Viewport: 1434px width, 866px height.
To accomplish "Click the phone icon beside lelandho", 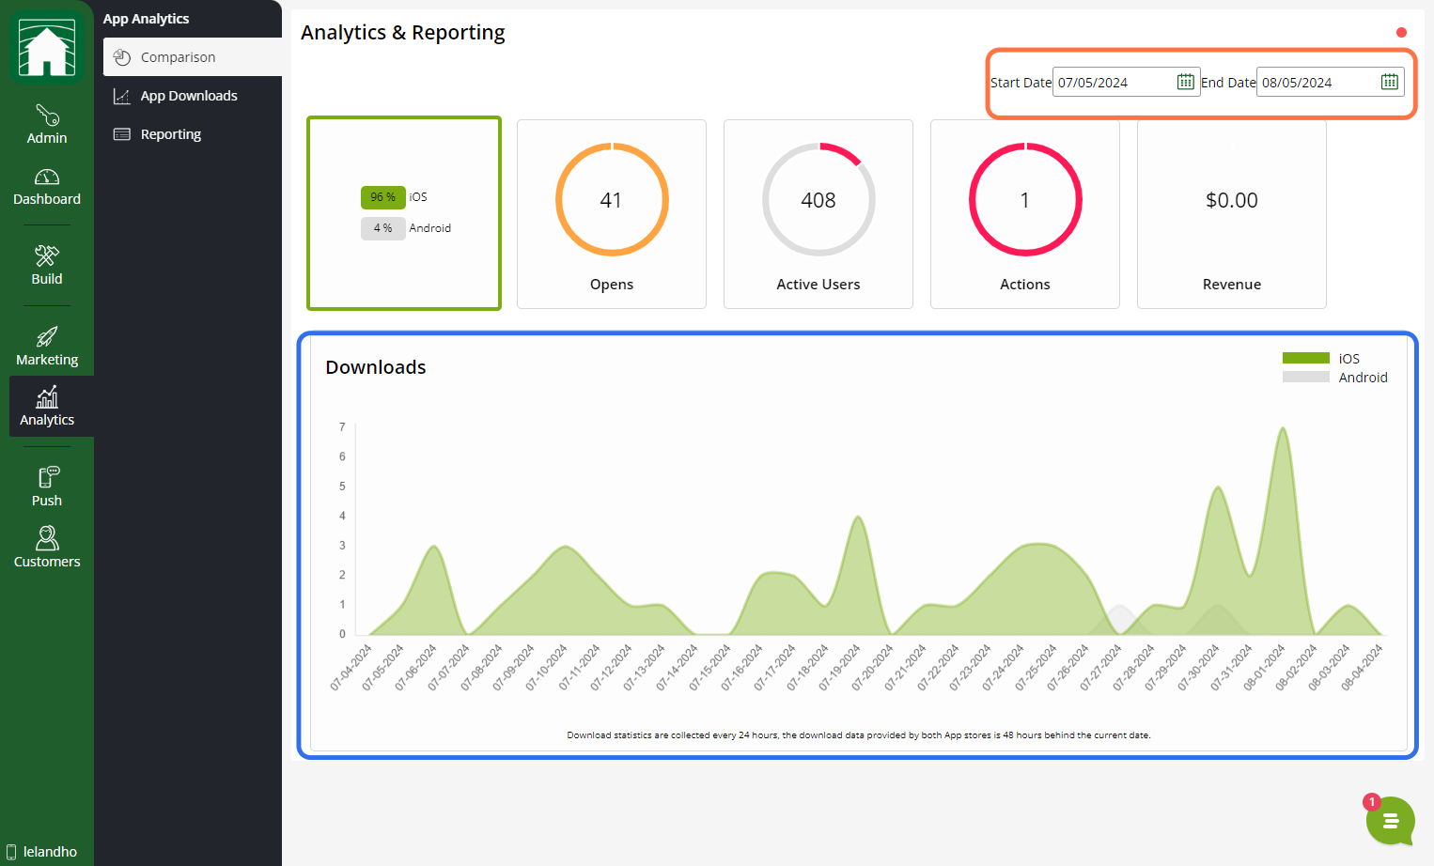I will (11, 852).
